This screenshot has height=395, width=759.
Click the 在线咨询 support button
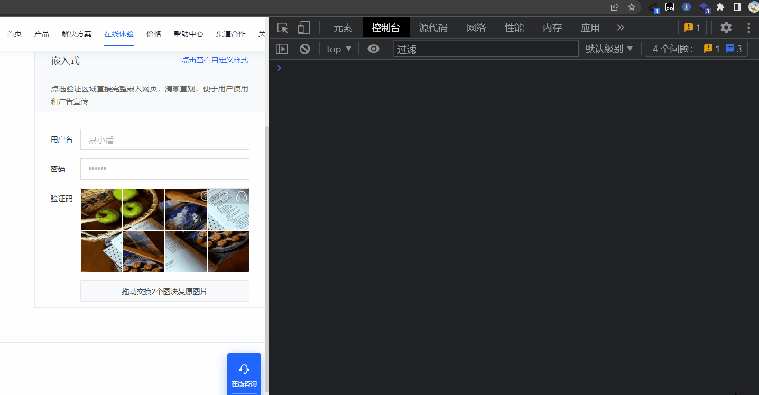[244, 374]
